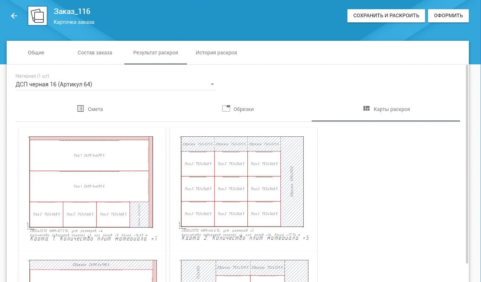Select the Результат раскроя tab

(x=156, y=53)
